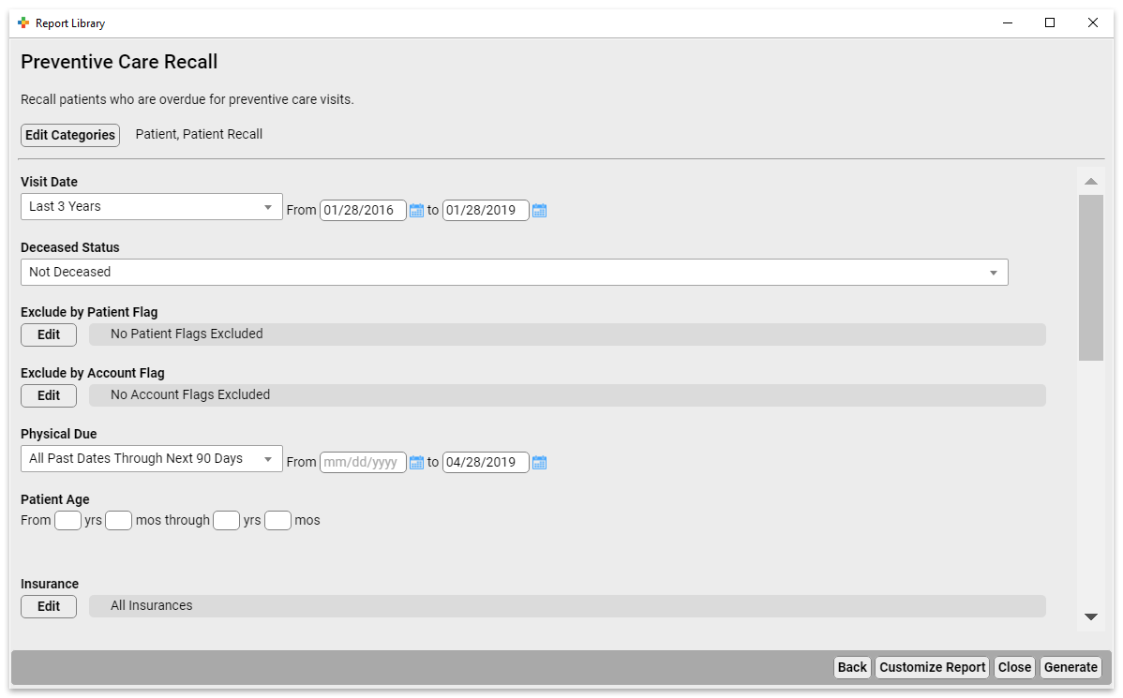This screenshot has height=698, width=1123.
Task: Click the Physical Due to date field
Action: pyautogui.click(x=486, y=463)
